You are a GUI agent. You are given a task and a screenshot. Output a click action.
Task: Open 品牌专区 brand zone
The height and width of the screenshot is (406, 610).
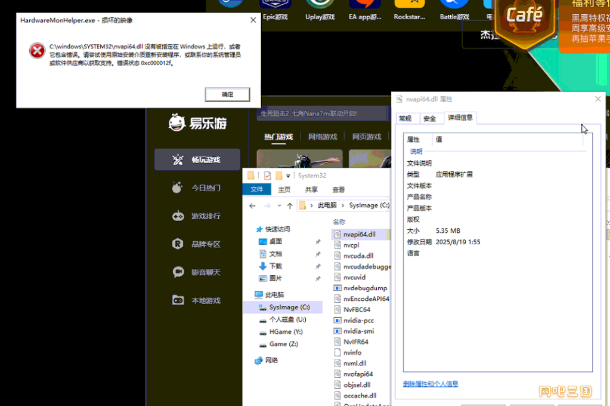pyautogui.click(x=197, y=244)
